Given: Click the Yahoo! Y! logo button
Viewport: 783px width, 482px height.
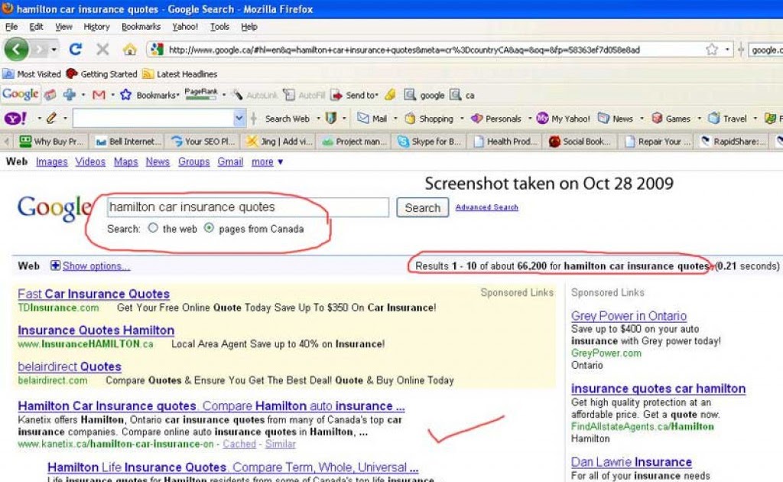Looking at the screenshot, I should click(15, 119).
